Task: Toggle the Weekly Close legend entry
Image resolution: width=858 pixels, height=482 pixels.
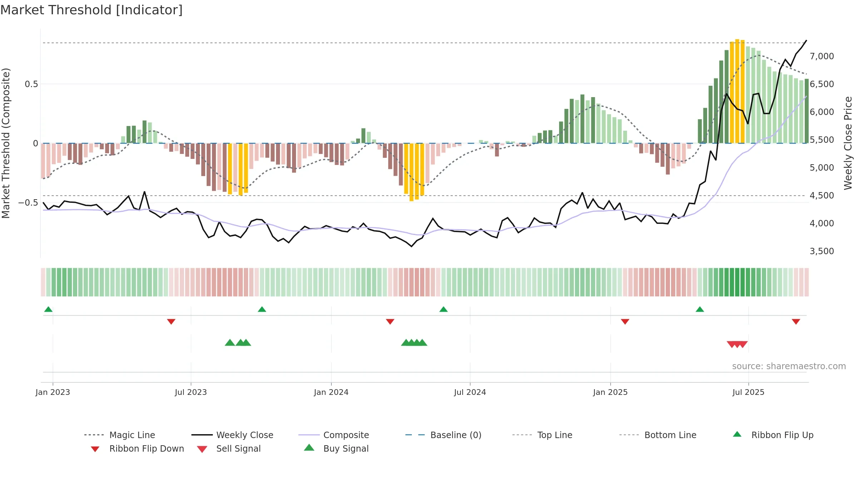Action: click(x=232, y=435)
